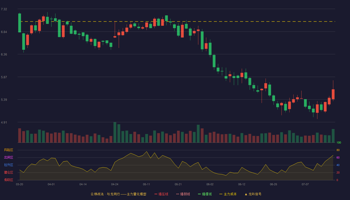Image resolution: width=350 pixels, height=200 pixels.
Task: Toggle the 主力成本 legend series
Action: point(228,194)
